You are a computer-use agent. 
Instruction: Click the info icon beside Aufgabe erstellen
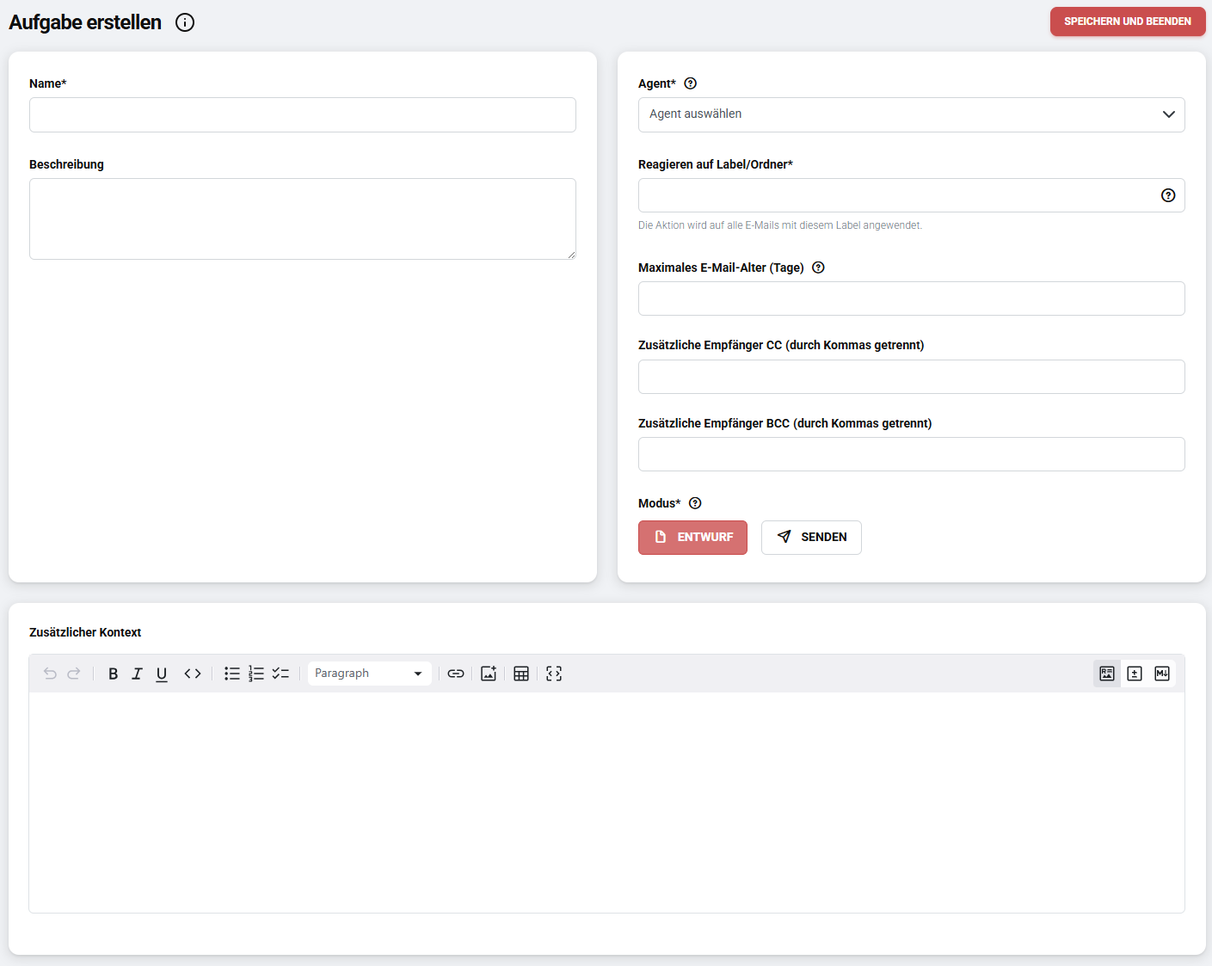[185, 22]
